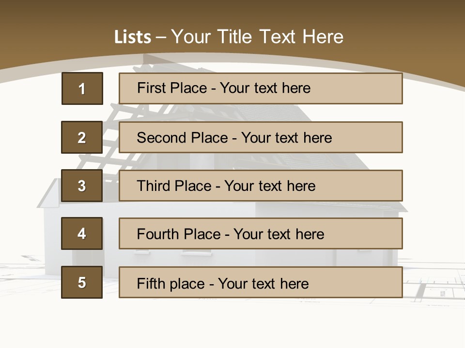Click the number 3 square

pyautogui.click(x=82, y=186)
